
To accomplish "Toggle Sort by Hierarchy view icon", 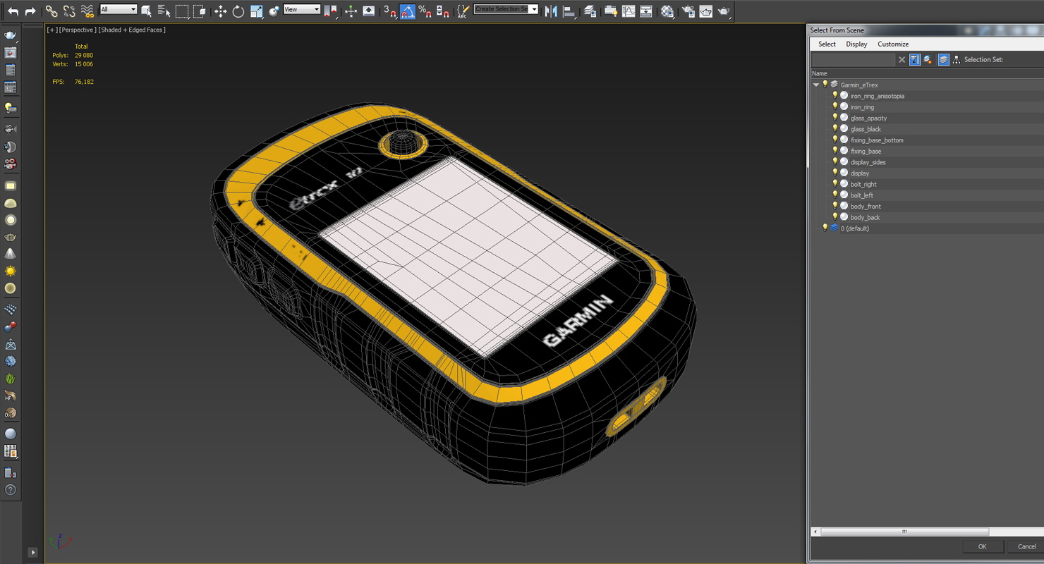I will (x=956, y=60).
